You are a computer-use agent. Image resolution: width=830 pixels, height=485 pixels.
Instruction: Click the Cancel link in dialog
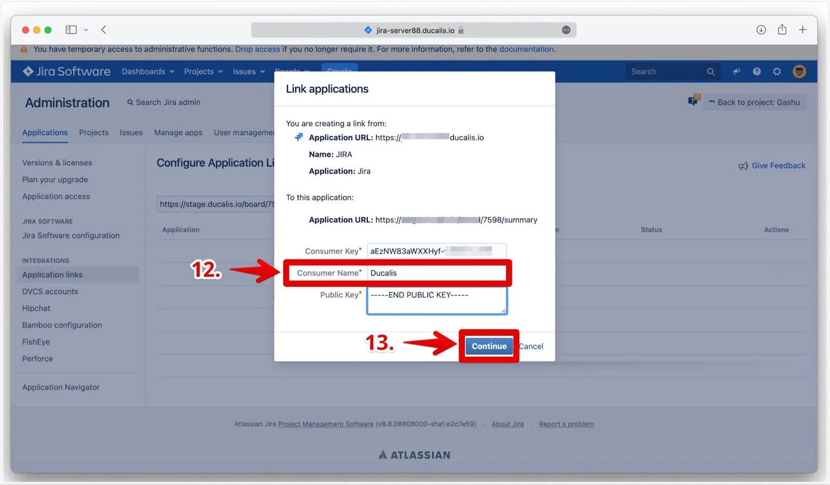(x=531, y=347)
